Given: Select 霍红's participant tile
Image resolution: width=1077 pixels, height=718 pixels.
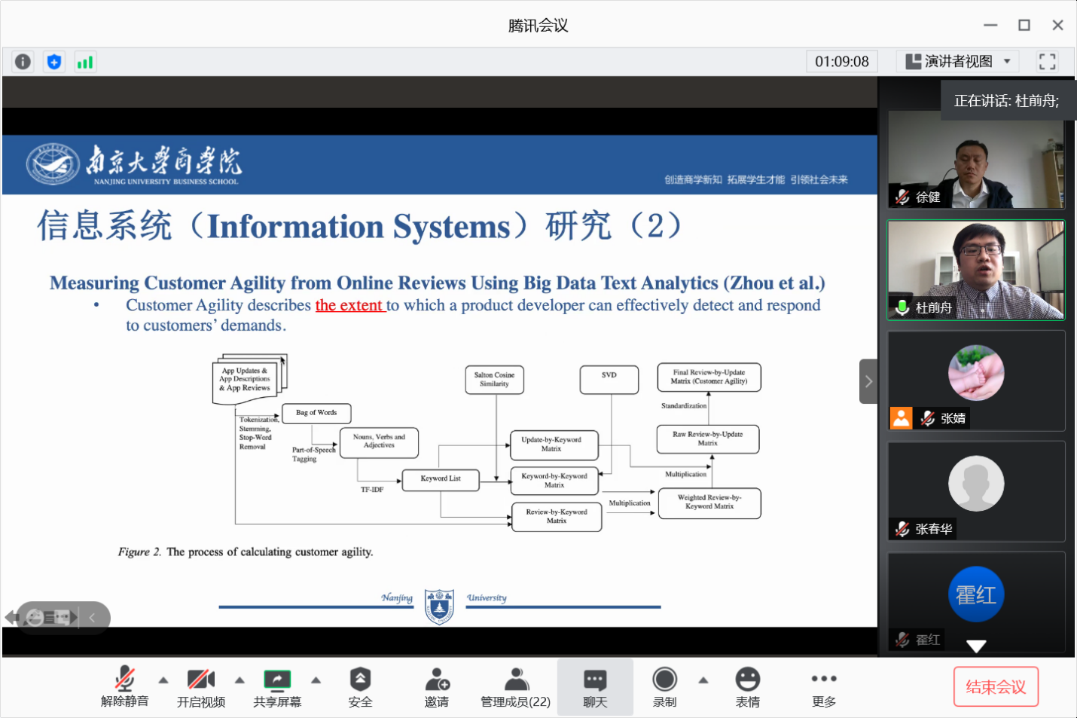Looking at the screenshot, I should pos(976,601).
